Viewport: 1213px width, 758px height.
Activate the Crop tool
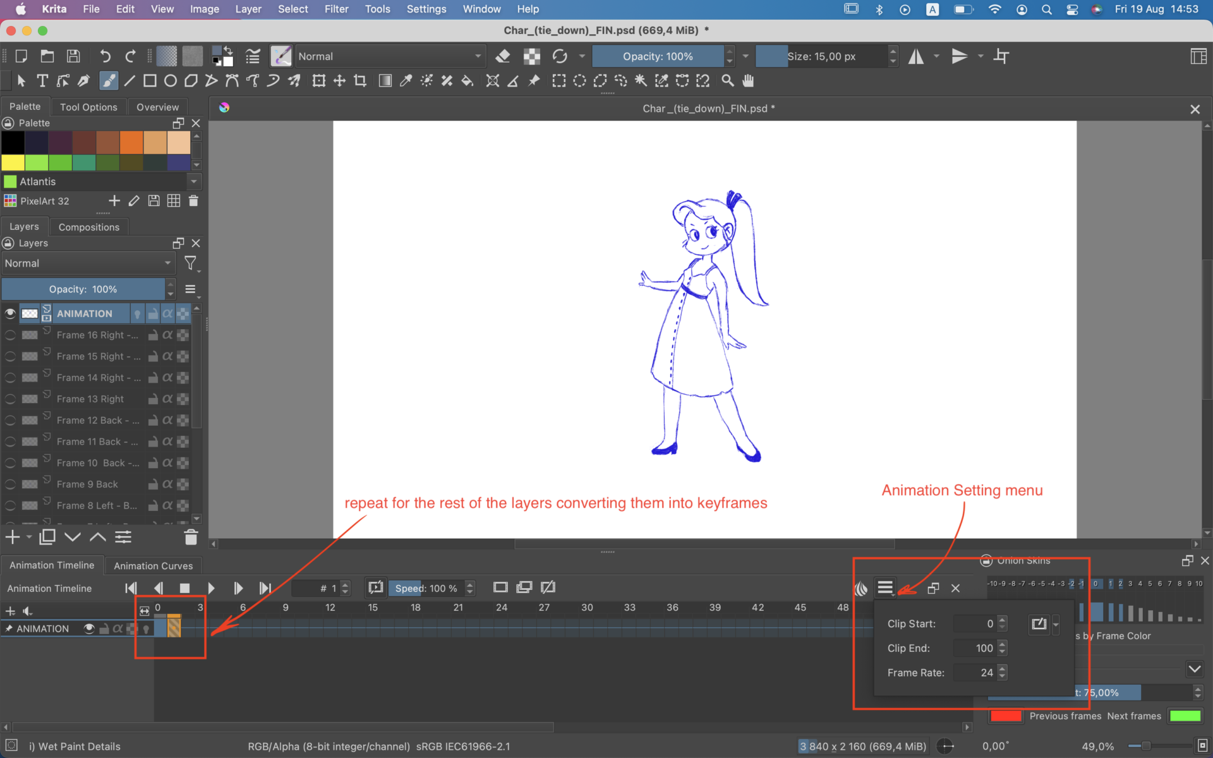coord(360,81)
